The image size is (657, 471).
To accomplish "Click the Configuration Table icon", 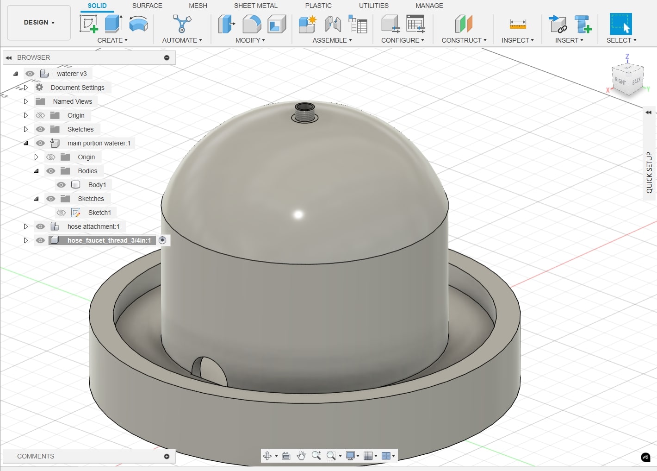I will pos(415,24).
